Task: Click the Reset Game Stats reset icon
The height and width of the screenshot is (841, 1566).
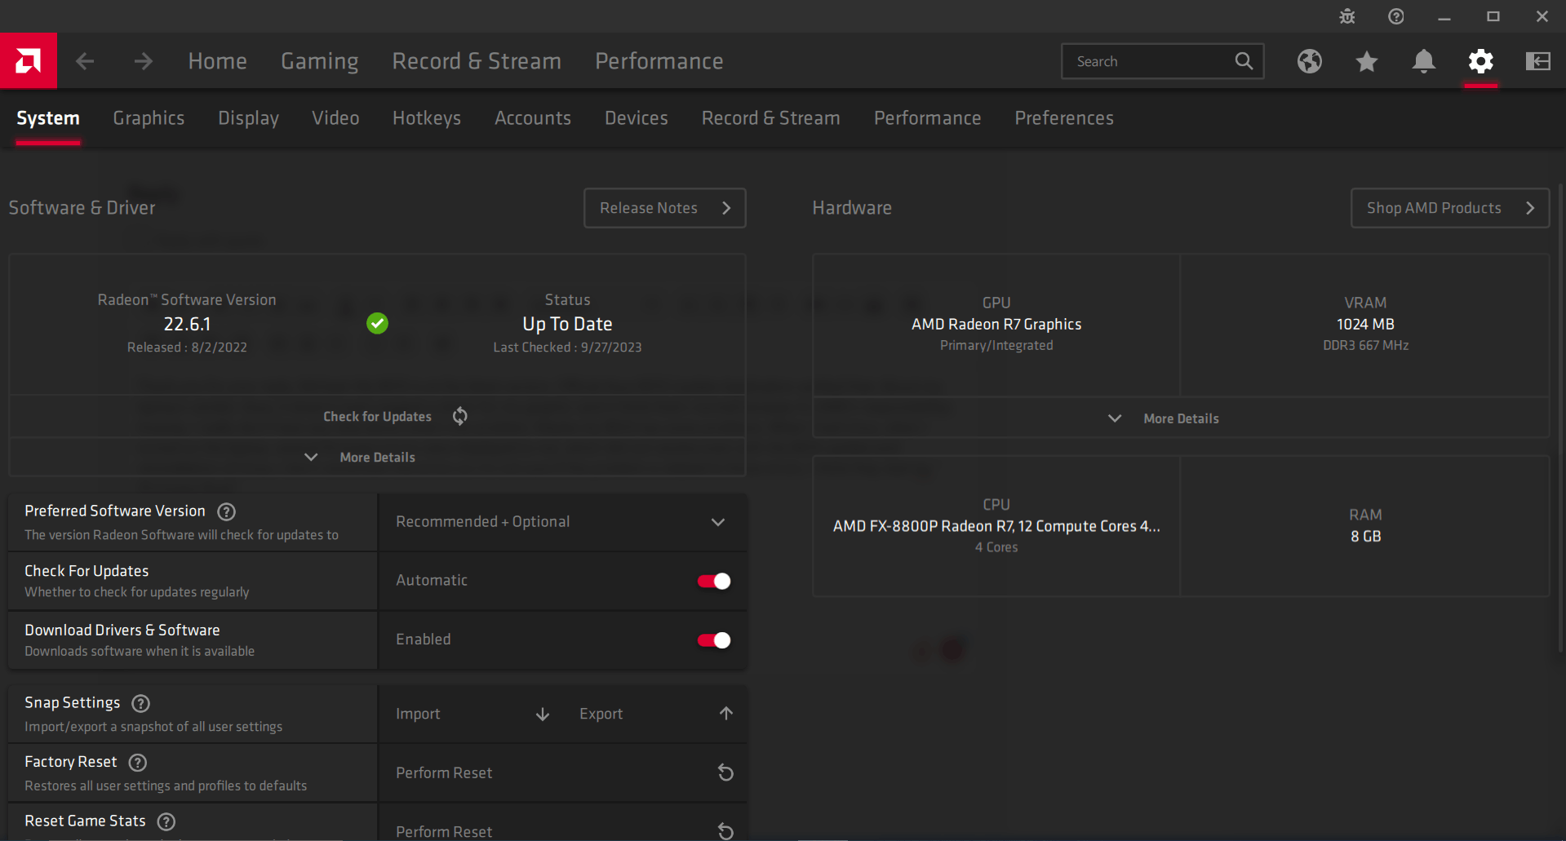Action: pyautogui.click(x=725, y=831)
